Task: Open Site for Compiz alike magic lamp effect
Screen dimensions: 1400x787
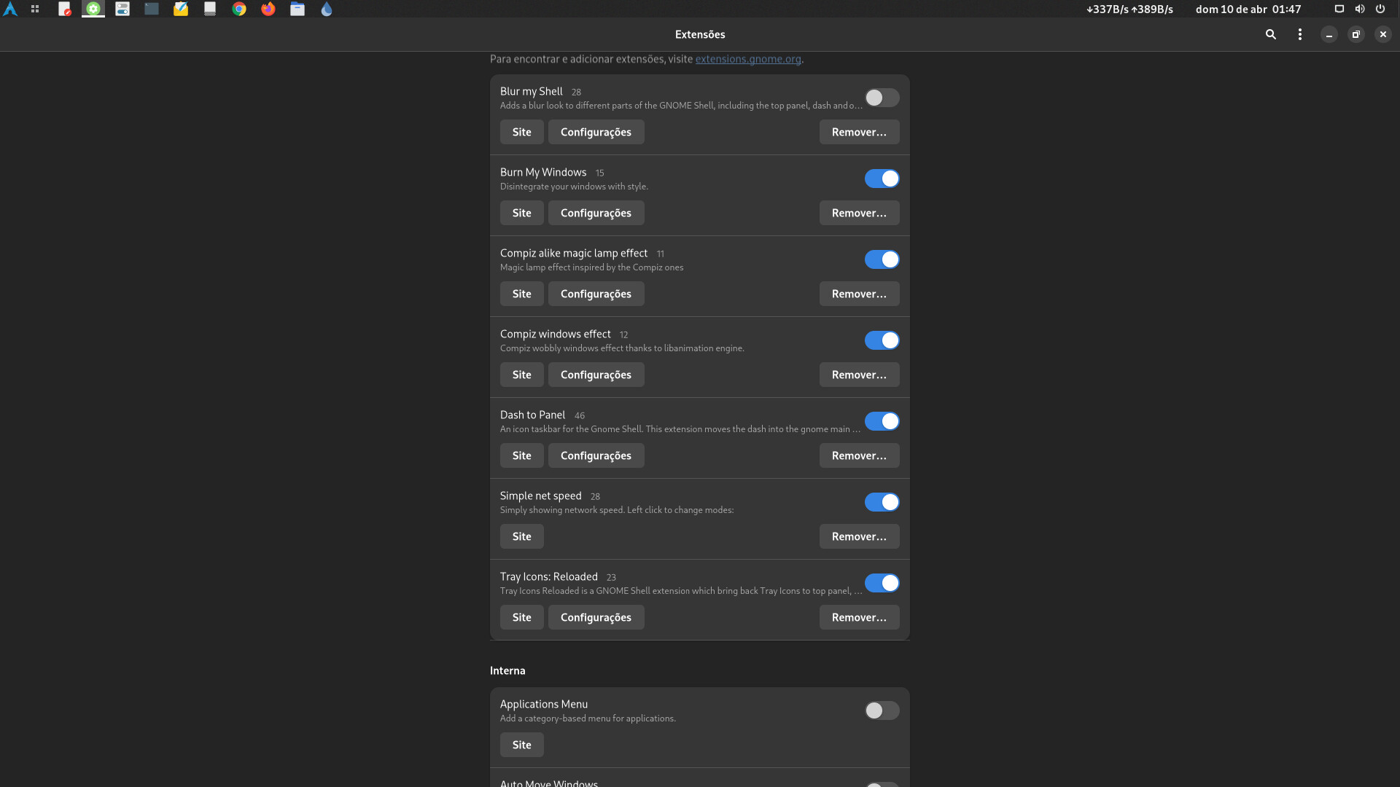Action: click(x=522, y=294)
